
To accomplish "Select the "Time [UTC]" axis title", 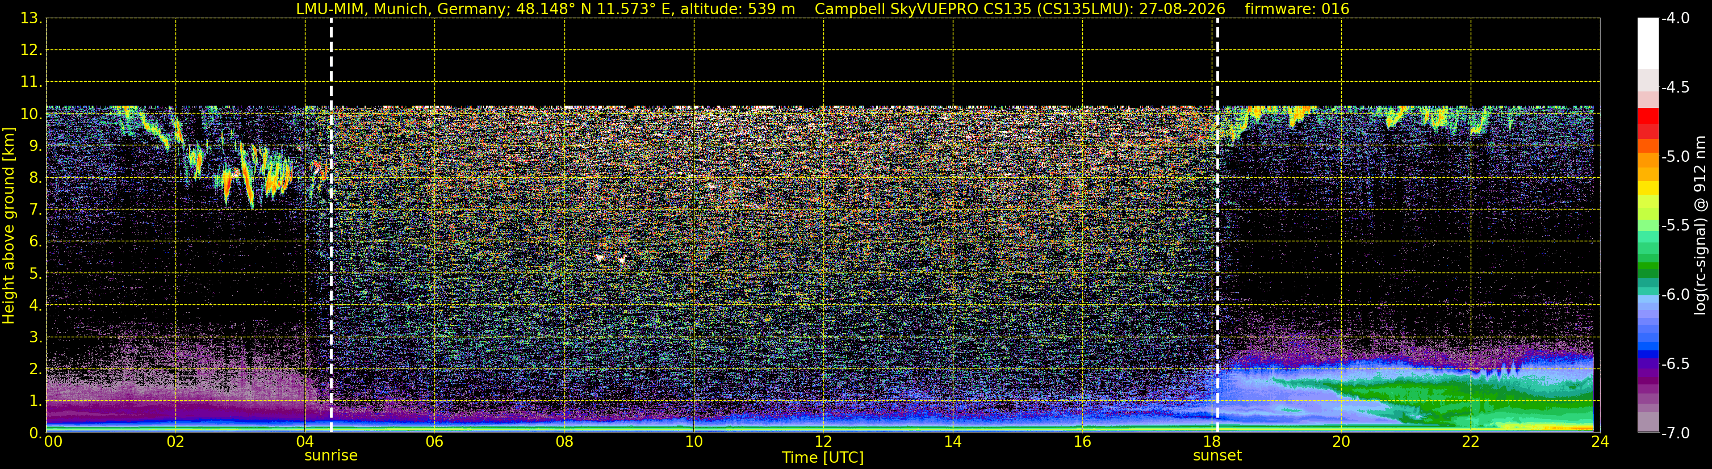I will [x=823, y=458].
